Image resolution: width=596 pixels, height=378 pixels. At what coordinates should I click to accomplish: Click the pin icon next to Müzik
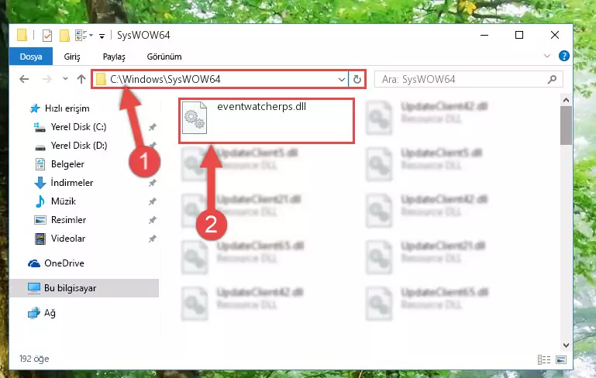153,201
